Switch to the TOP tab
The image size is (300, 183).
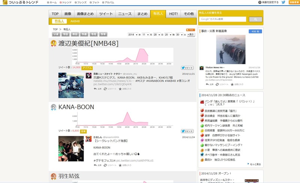click(55, 14)
